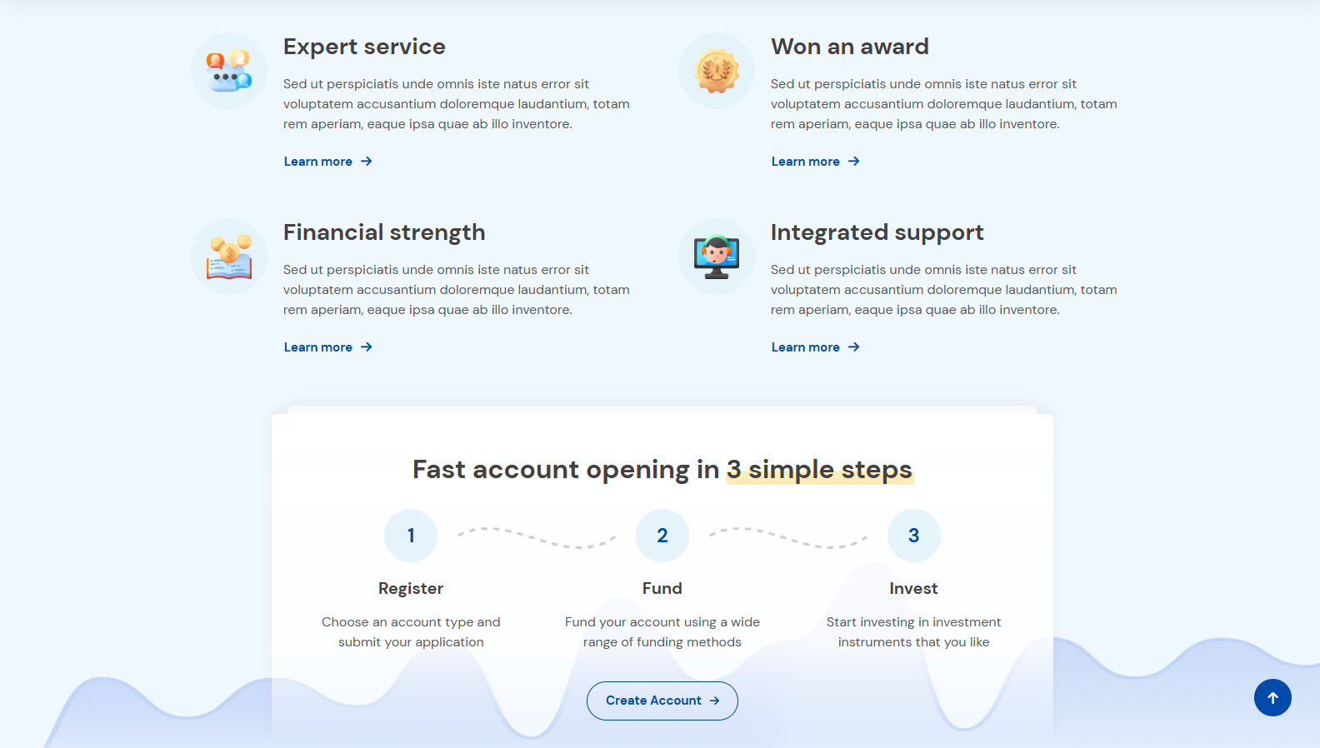
Task: Follow Learn more link under Financial strength
Action: 327,347
